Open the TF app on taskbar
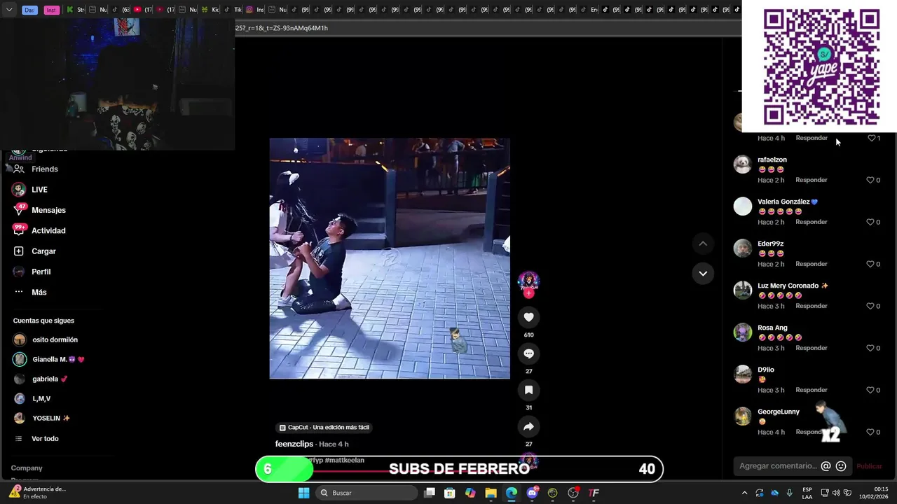This screenshot has height=504, width=897. pos(594,493)
